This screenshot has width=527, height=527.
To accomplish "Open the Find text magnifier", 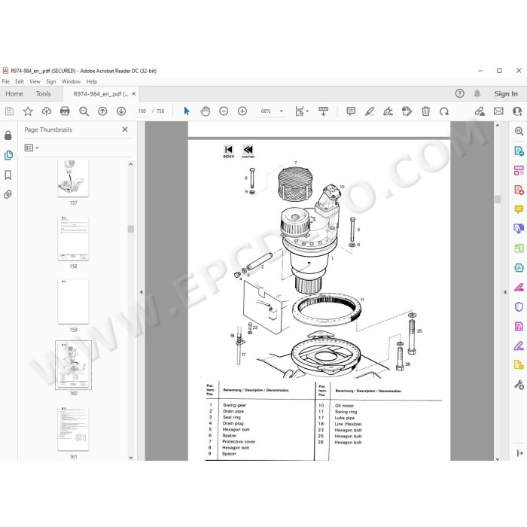I will point(84,111).
